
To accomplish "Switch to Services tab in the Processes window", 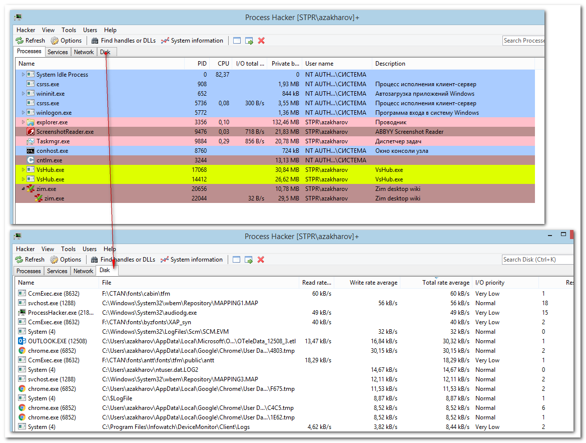I will click(58, 52).
